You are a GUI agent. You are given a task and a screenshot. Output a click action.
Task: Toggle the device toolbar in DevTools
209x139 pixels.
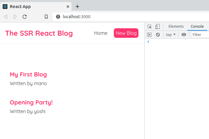pos(157,26)
